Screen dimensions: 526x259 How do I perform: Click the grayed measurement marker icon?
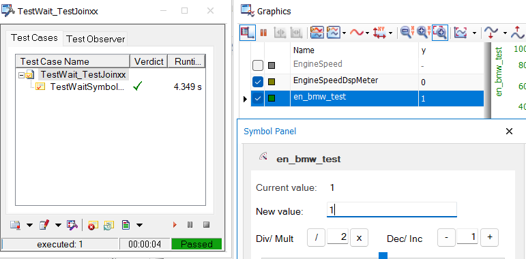(x=280, y=33)
